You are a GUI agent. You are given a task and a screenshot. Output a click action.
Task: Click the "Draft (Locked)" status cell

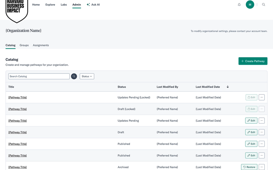[126, 109]
